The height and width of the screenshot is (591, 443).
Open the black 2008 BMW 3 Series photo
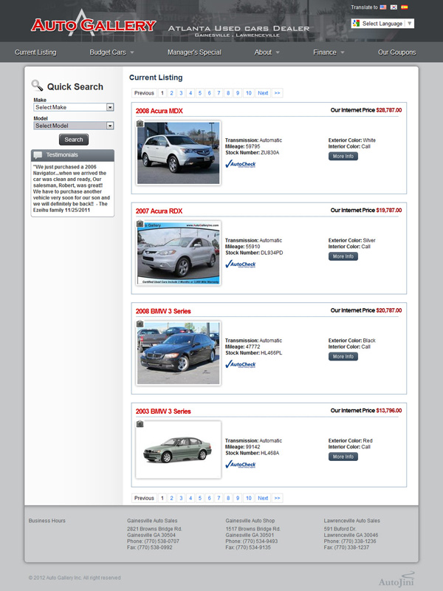(x=178, y=353)
